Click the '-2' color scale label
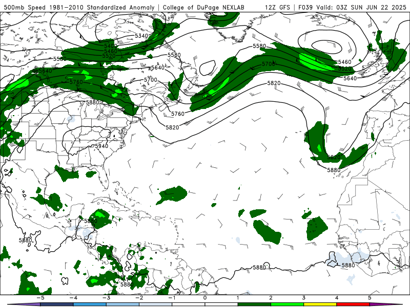The width and height of the screenshot is (410, 307). pos(139,298)
